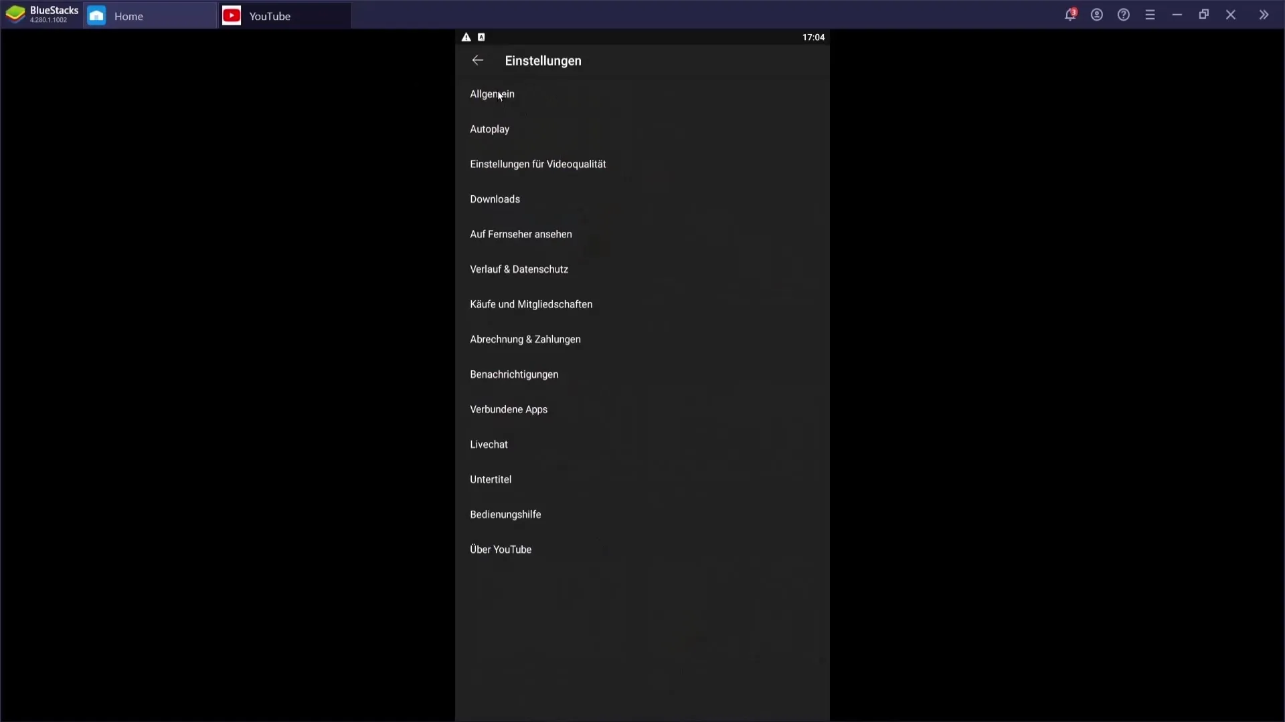Click the BlueStacks hamburger menu icon
This screenshot has width=1285, height=722.
1150,15
